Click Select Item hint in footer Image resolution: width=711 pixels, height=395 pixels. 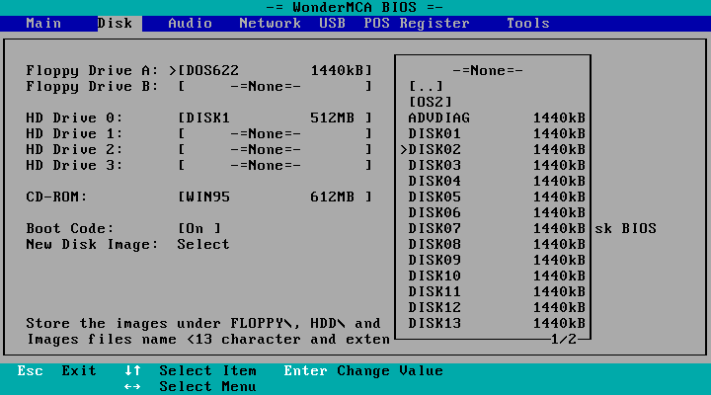(x=207, y=370)
